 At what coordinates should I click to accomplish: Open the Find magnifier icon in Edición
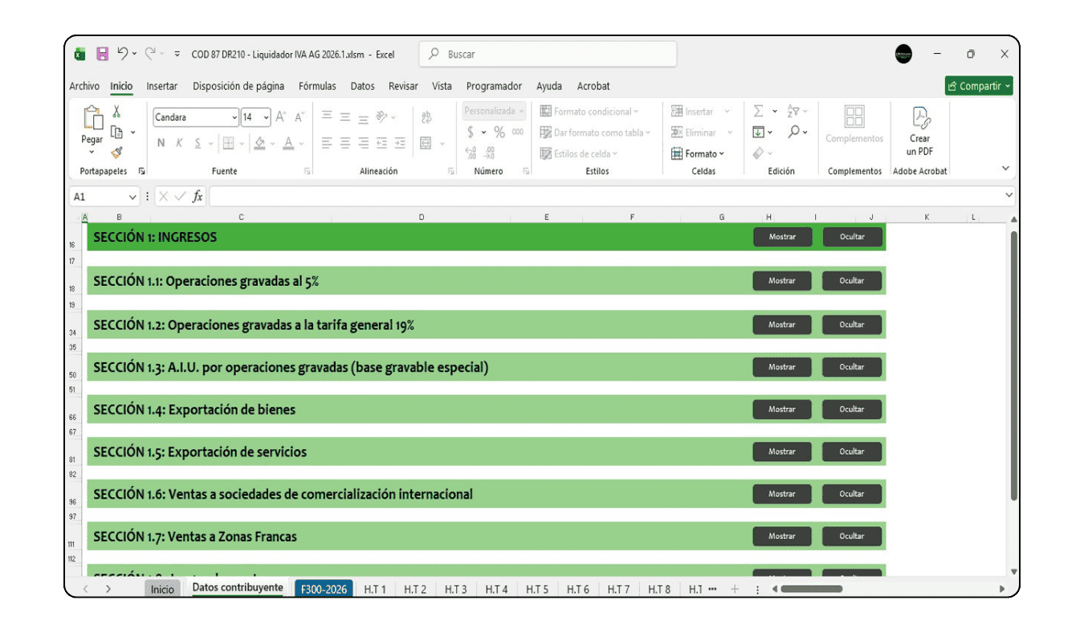pyautogui.click(x=794, y=132)
